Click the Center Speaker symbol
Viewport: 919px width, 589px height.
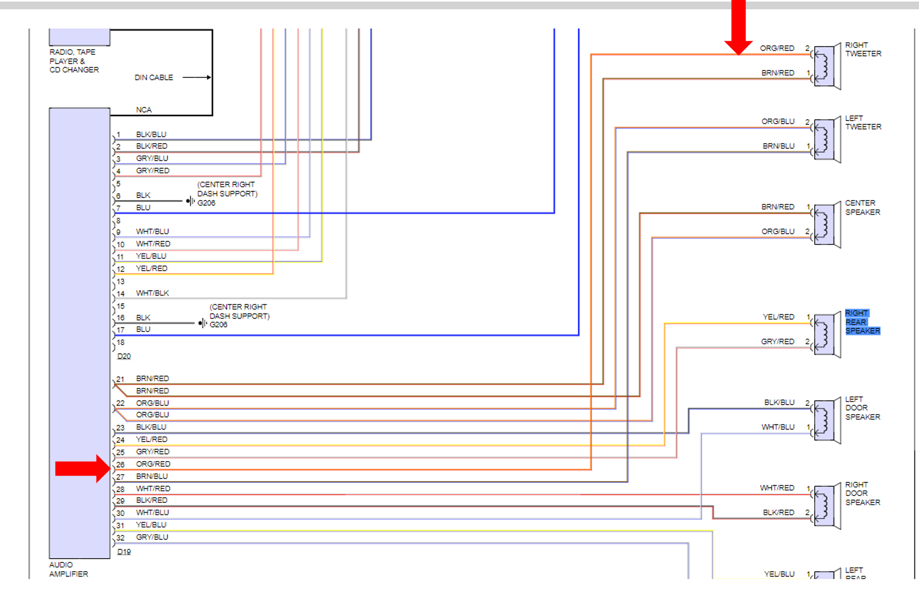[827, 225]
